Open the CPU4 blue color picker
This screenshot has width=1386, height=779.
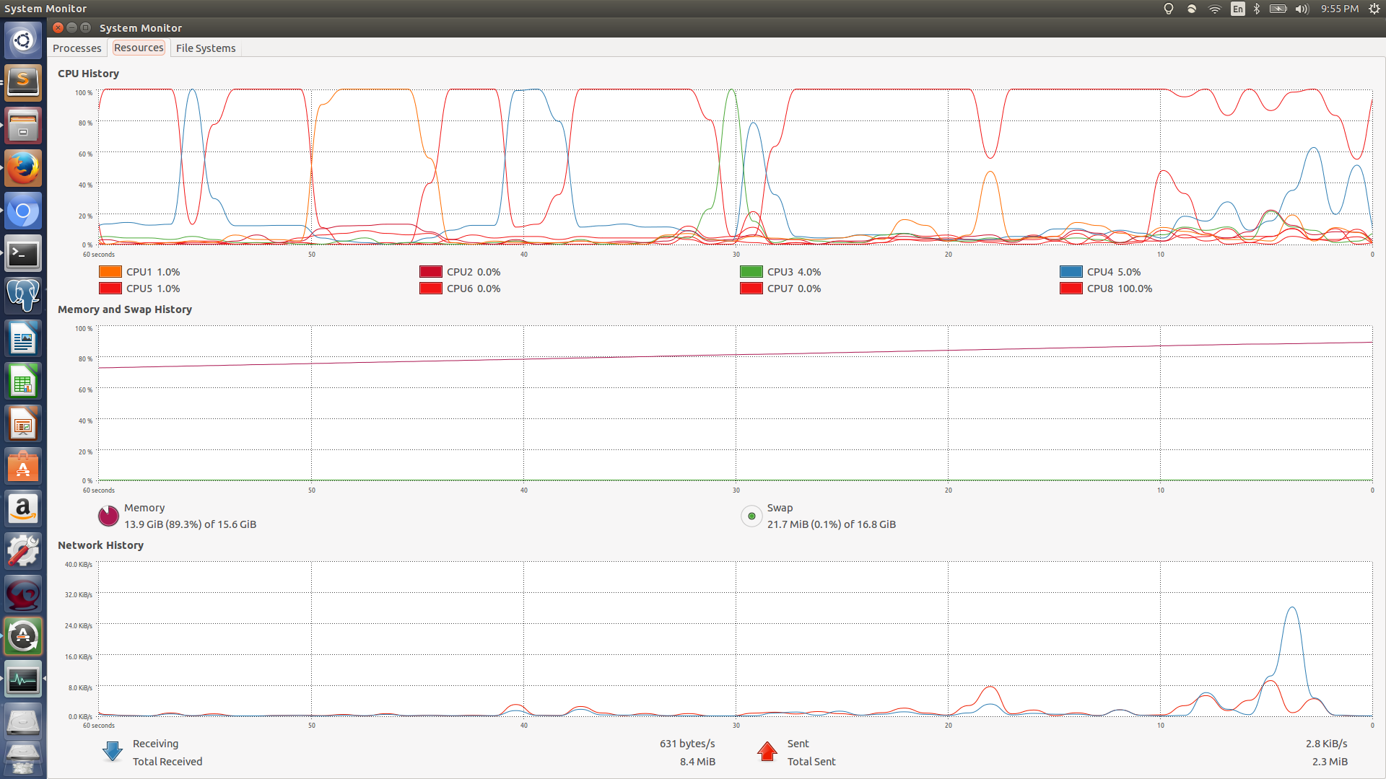pos(1071,272)
